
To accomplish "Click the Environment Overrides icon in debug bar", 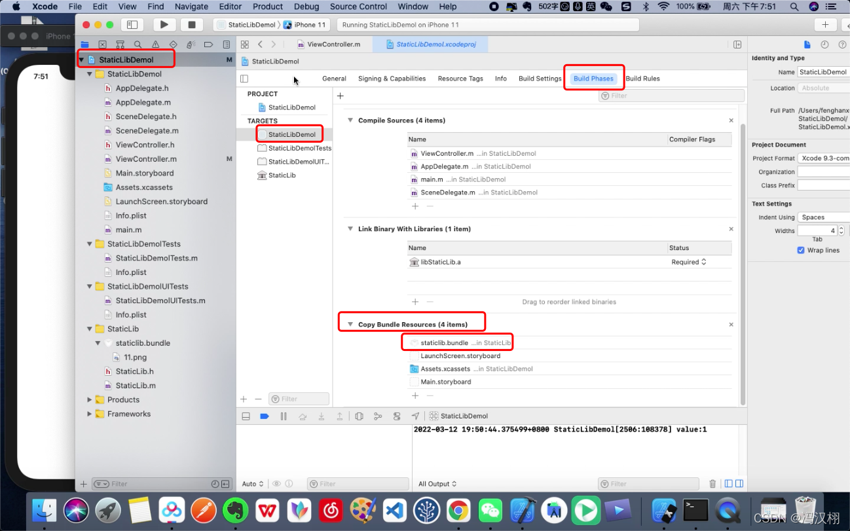I will pos(397,416).
